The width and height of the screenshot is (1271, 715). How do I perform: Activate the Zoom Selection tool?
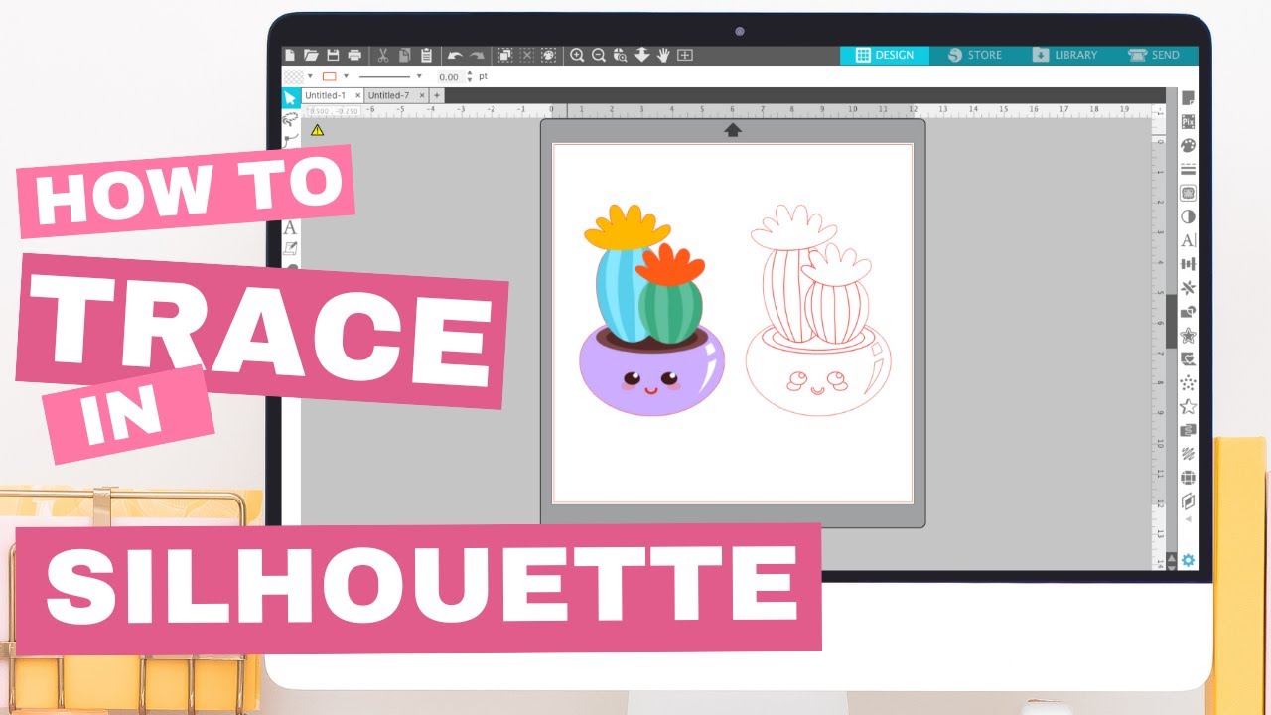click(x=620, y=56)
